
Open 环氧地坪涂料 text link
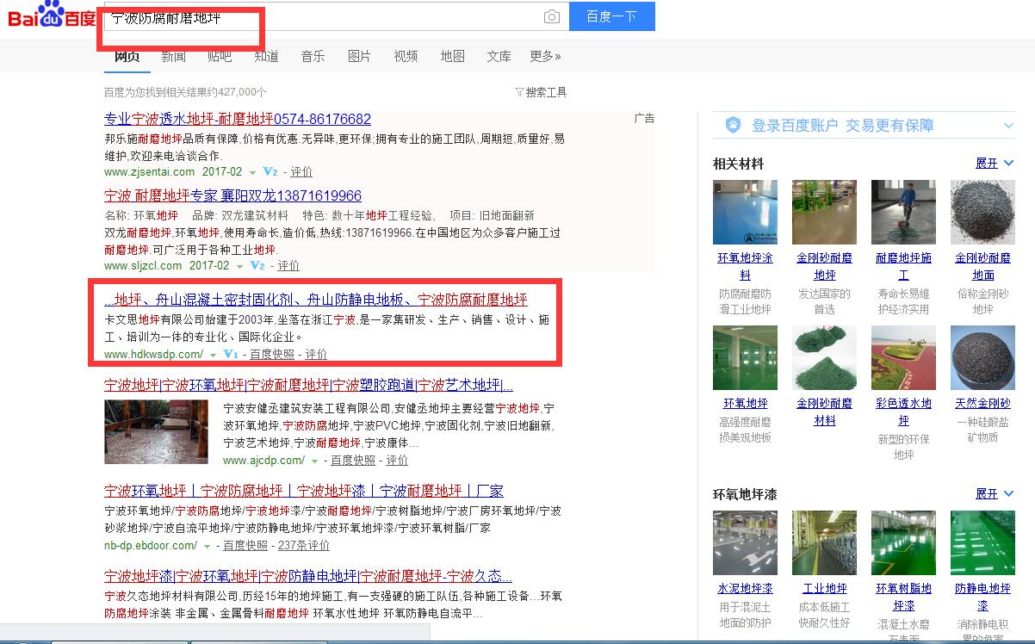pos(746,266)
